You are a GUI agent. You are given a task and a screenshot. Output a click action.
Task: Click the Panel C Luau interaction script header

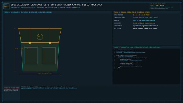(x=137, y=47)
